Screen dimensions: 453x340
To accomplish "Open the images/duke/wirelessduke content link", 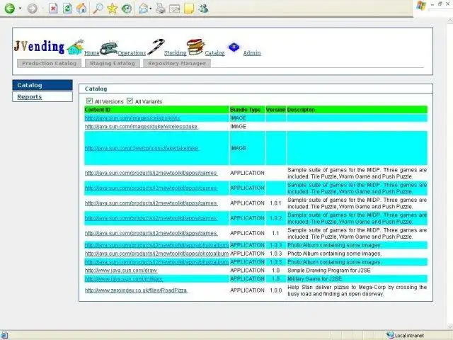I will tap(142, 127).
